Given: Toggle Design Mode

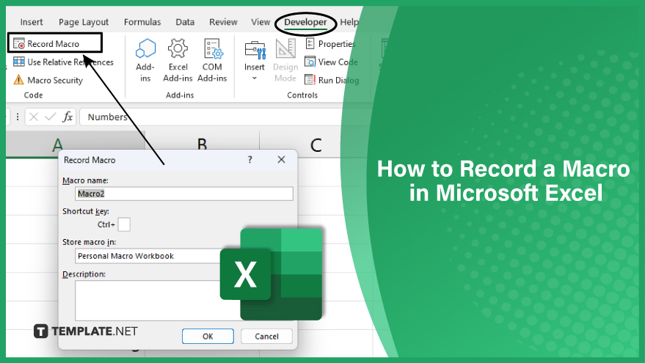Looking at the screenshot, I should [285, 60].
